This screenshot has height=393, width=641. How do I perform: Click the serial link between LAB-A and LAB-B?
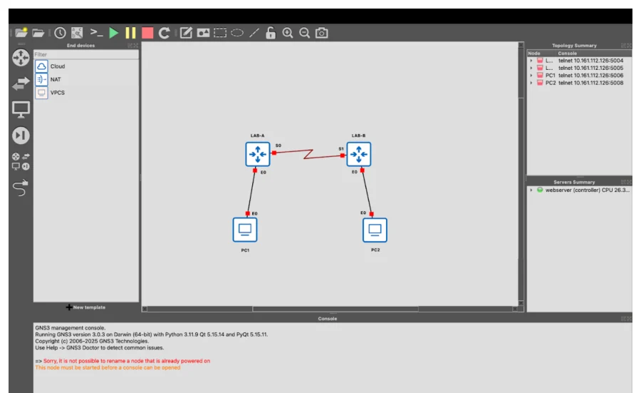308,154
